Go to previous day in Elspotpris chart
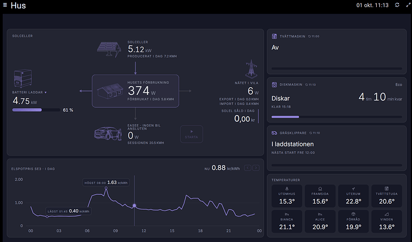 click(x=248, y=167)
